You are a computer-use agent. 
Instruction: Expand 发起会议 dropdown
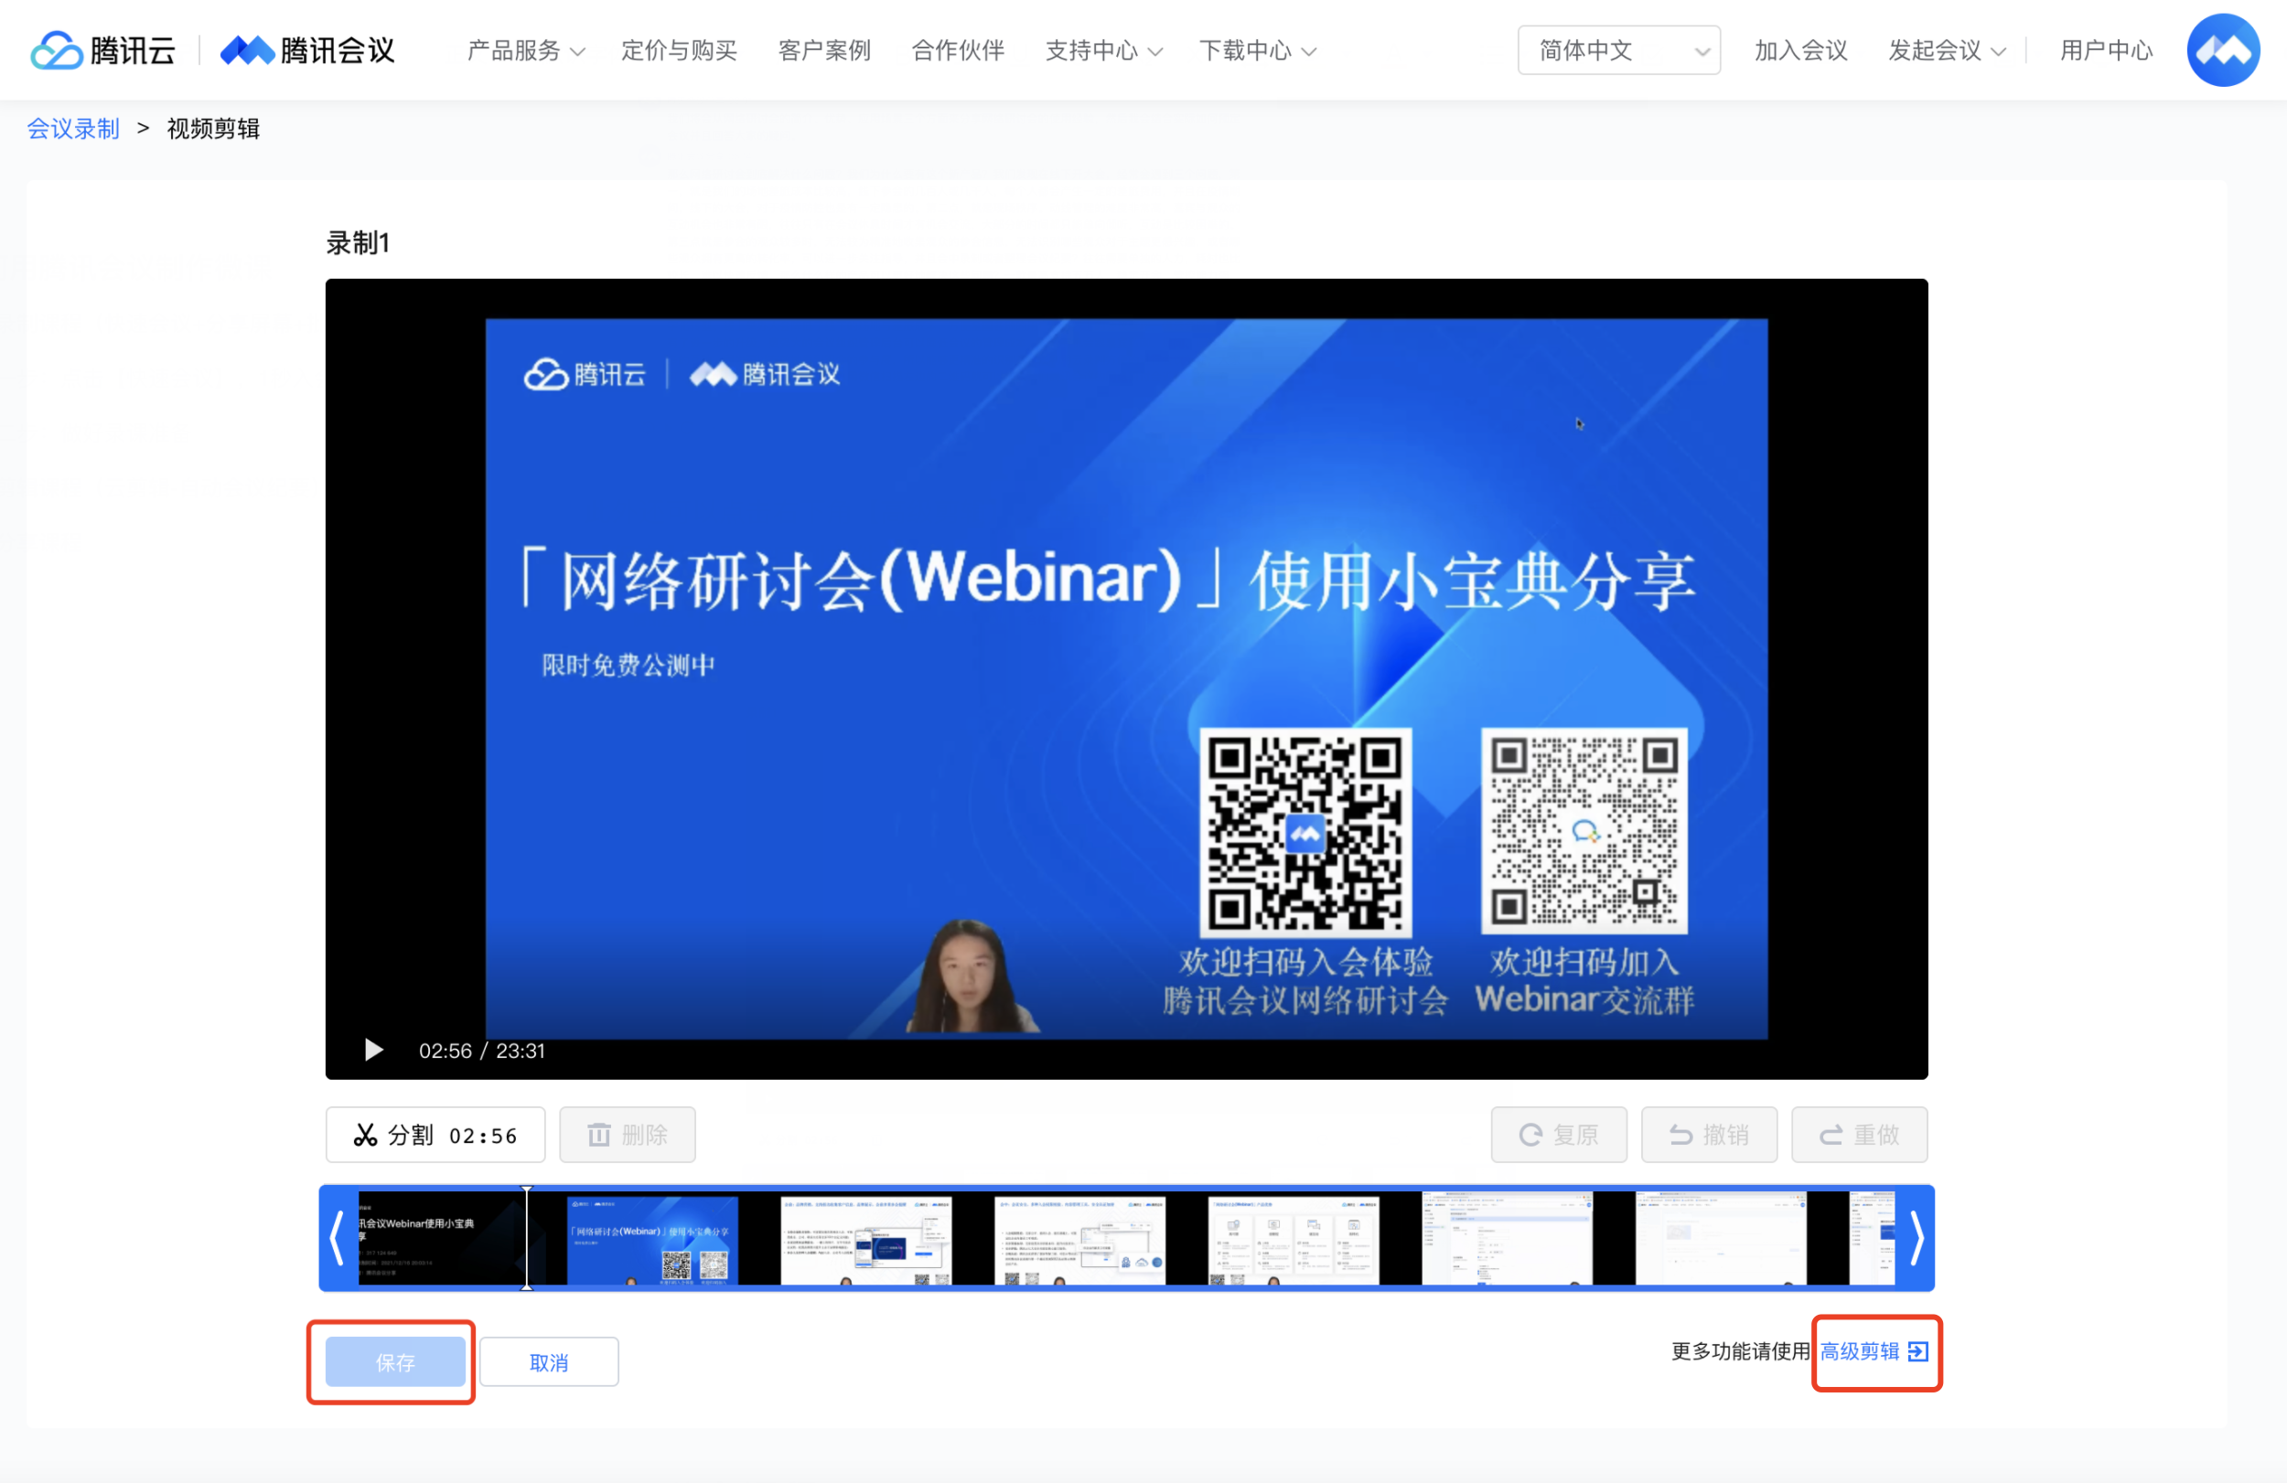coord(1946,50)
